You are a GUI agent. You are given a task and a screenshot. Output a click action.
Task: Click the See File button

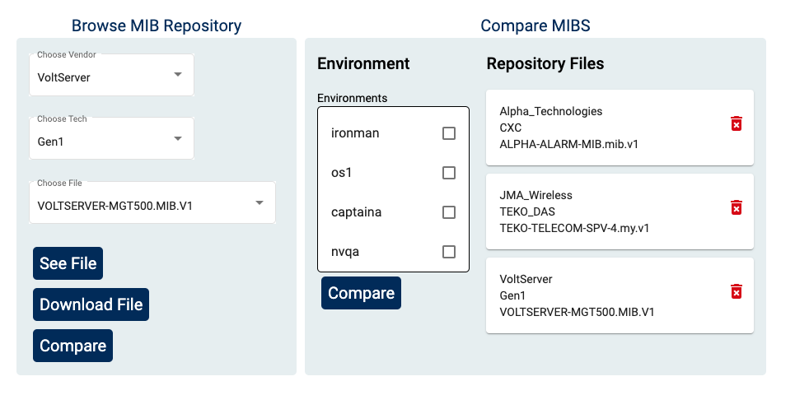pyautogui.click(x=68, y=263)
